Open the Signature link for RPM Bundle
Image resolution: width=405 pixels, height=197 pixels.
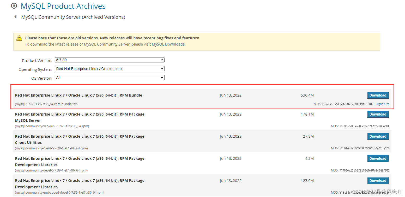point(382,104)
